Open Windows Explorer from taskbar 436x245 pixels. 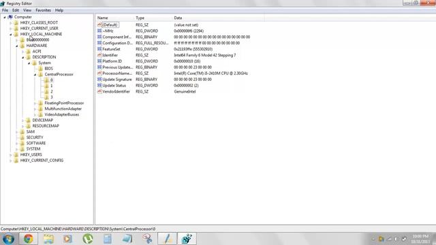(x=48, y=239)
